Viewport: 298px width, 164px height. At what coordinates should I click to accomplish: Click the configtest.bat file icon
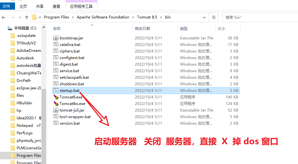pyautogui.click(x=56, y=57)
